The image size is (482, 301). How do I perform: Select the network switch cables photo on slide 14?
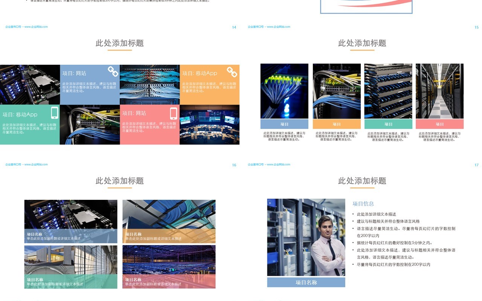90,125
